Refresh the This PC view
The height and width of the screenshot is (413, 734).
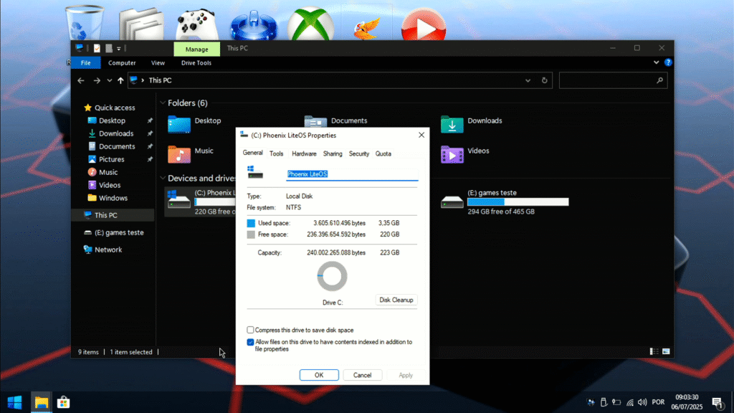click(x=545, y=80)
